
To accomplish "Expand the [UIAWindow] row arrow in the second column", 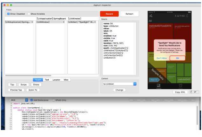I will click(64, 22).
